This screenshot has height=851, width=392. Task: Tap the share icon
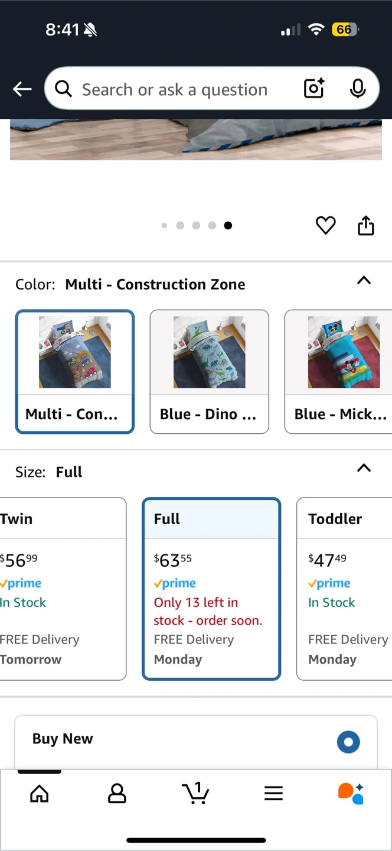[366, 225]
